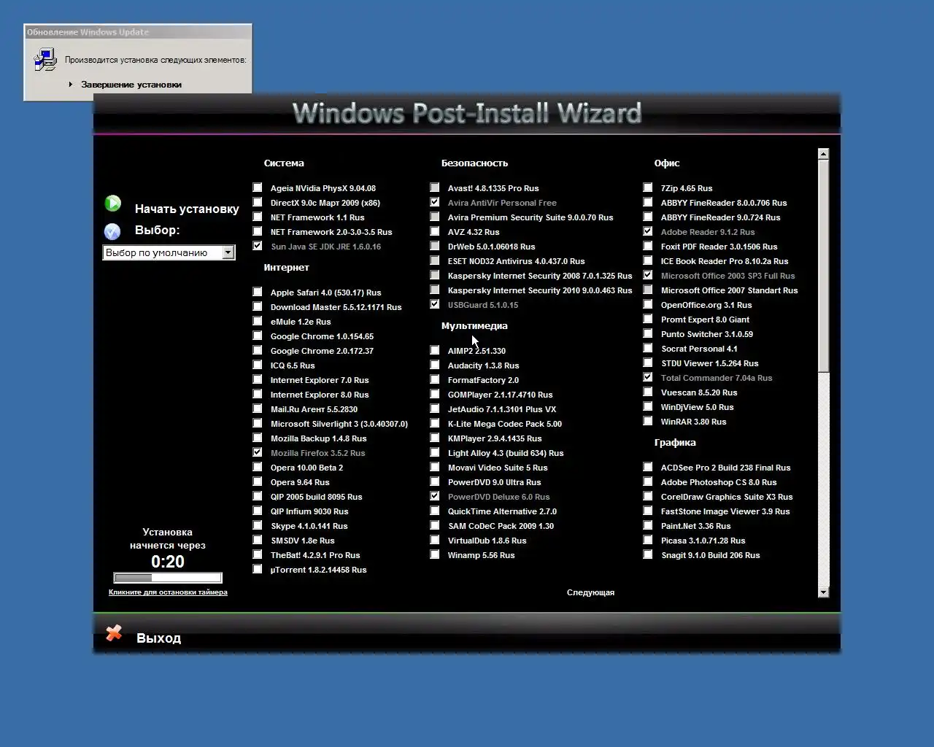Click the Офис category heading
934x747 pixels.
click(667, 163)
